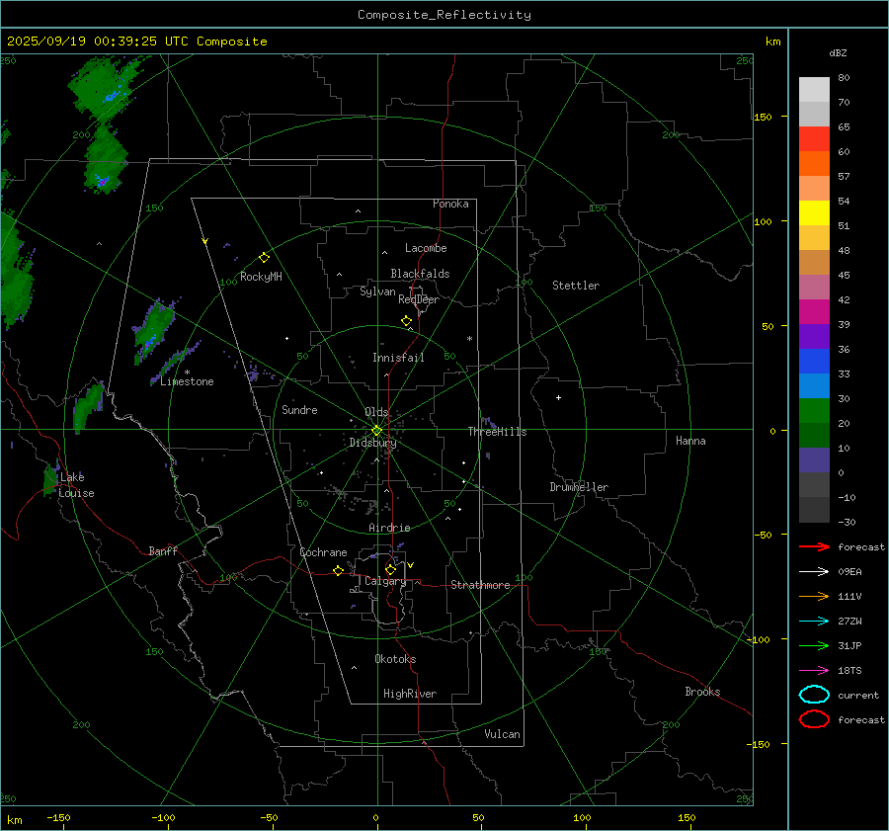889x831 pixels.
Task: Click the green radar echo beside Lake Louise
Action: (50, 481)
